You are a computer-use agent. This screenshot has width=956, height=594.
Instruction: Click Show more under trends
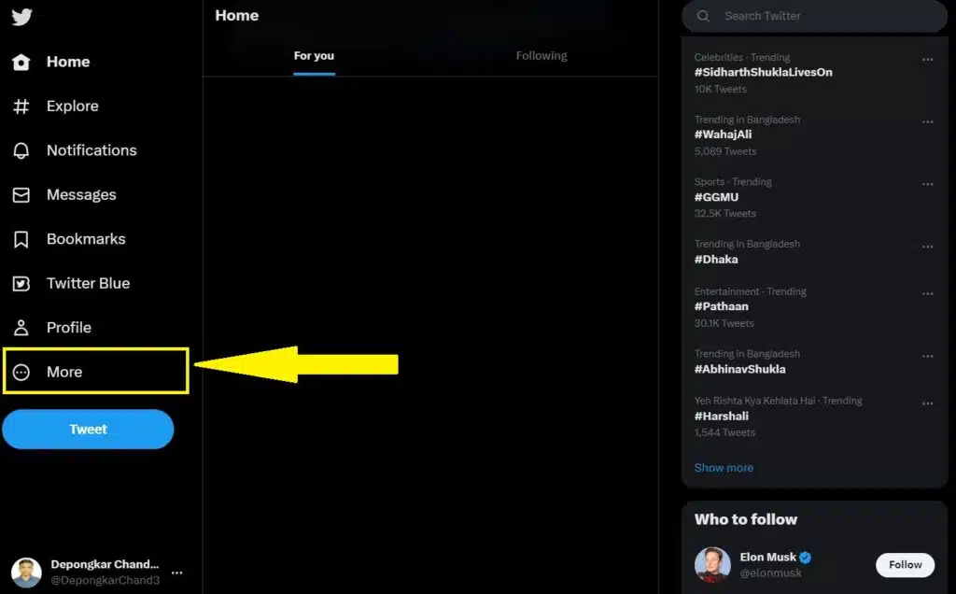pos(724,468)
